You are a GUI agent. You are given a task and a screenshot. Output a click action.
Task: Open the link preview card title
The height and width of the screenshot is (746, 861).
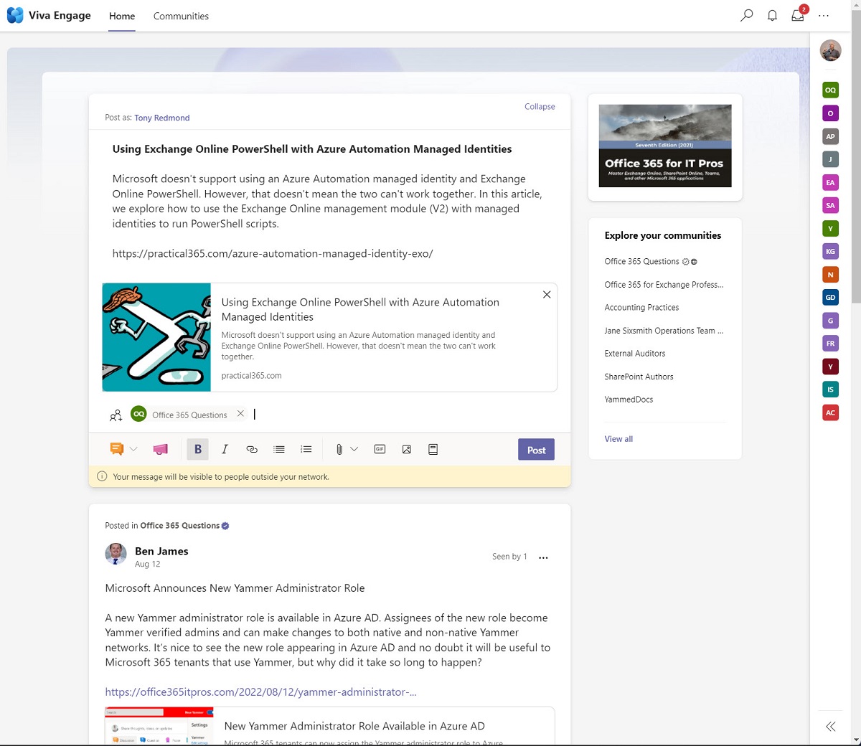360,309
